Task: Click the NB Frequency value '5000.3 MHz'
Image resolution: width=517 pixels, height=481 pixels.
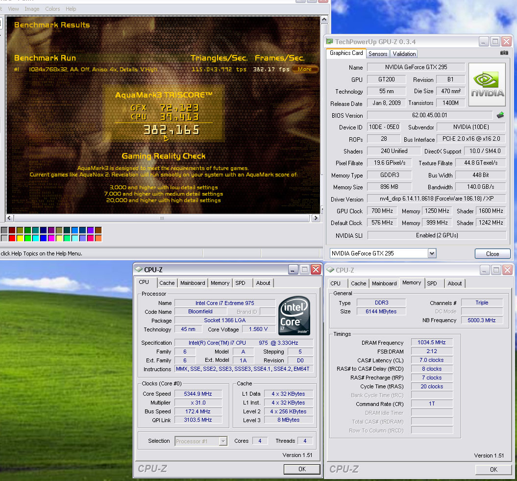Action: pyautogui.click(x=481, y=320)
